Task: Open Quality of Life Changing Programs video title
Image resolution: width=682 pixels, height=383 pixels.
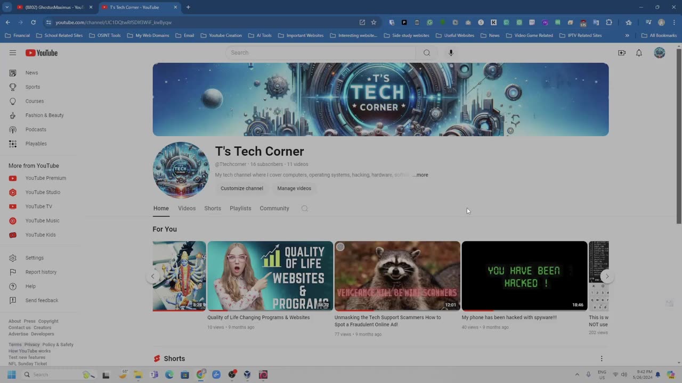Action: pyautogui.click(x=258, y=318)
